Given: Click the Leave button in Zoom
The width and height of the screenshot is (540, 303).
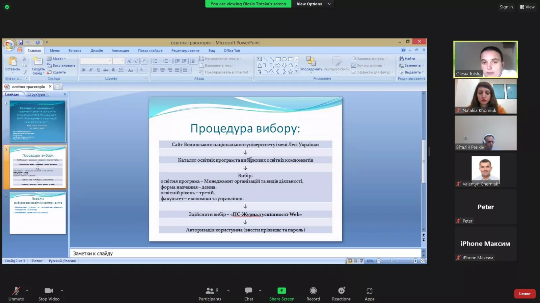Looking at the screenshot, I should coord(524,293).
